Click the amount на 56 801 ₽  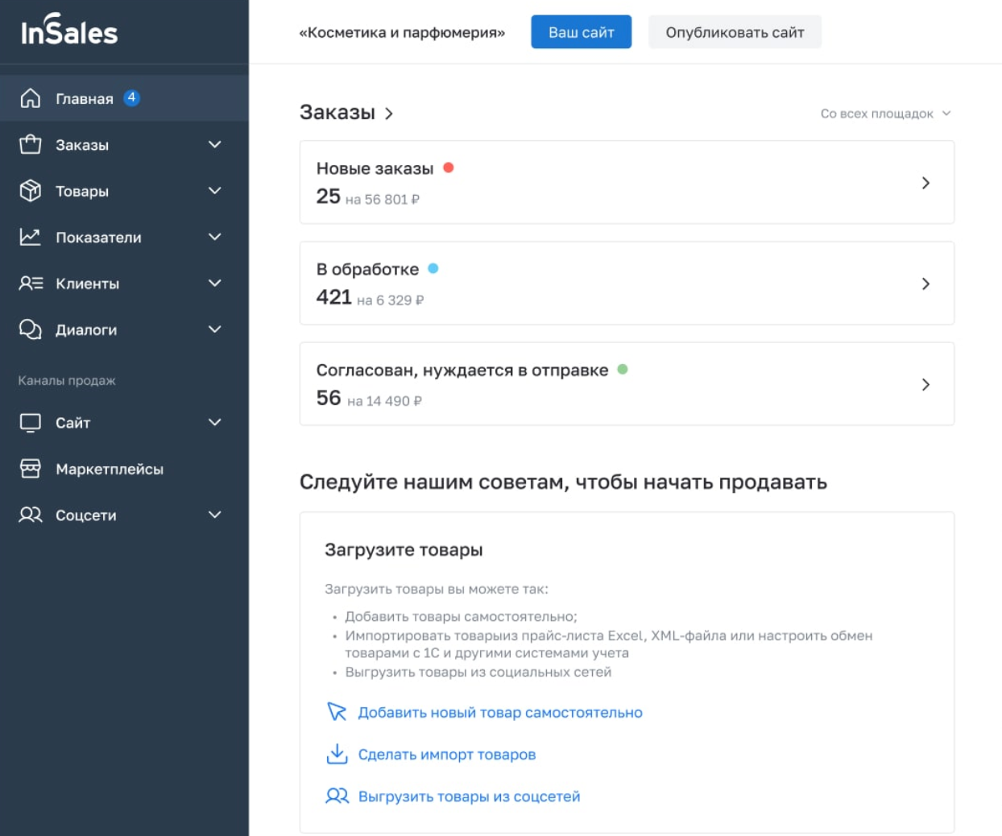(383, 199)
